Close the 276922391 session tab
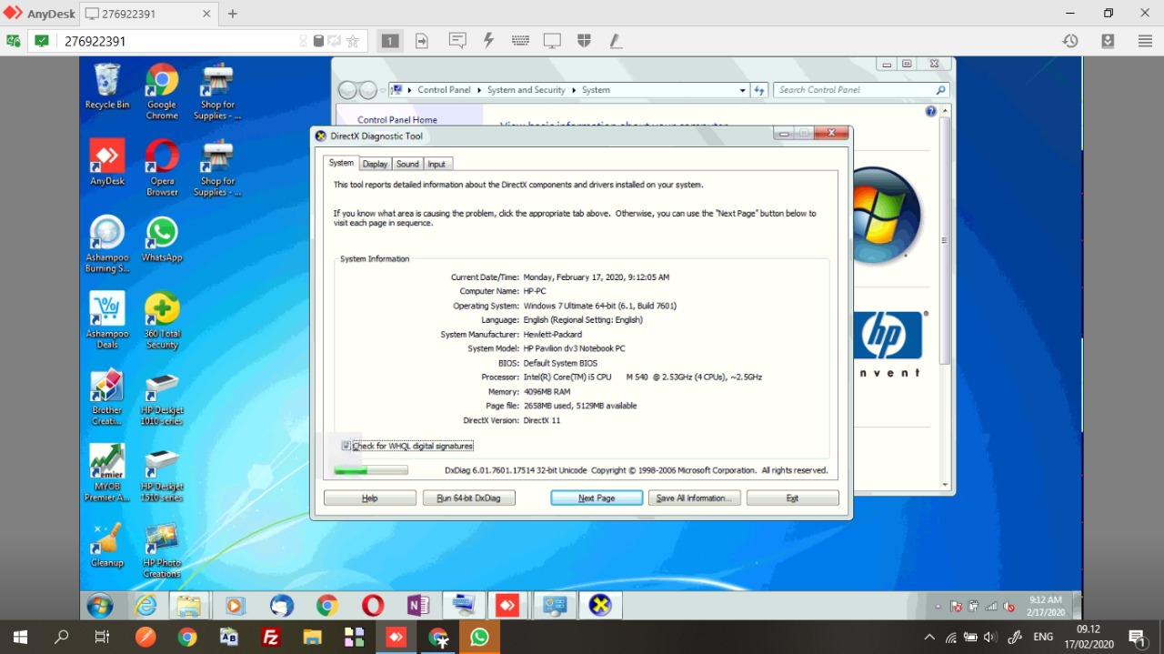Image resolution: width=1164 pixels, height=654 pixels. (206, 14)
